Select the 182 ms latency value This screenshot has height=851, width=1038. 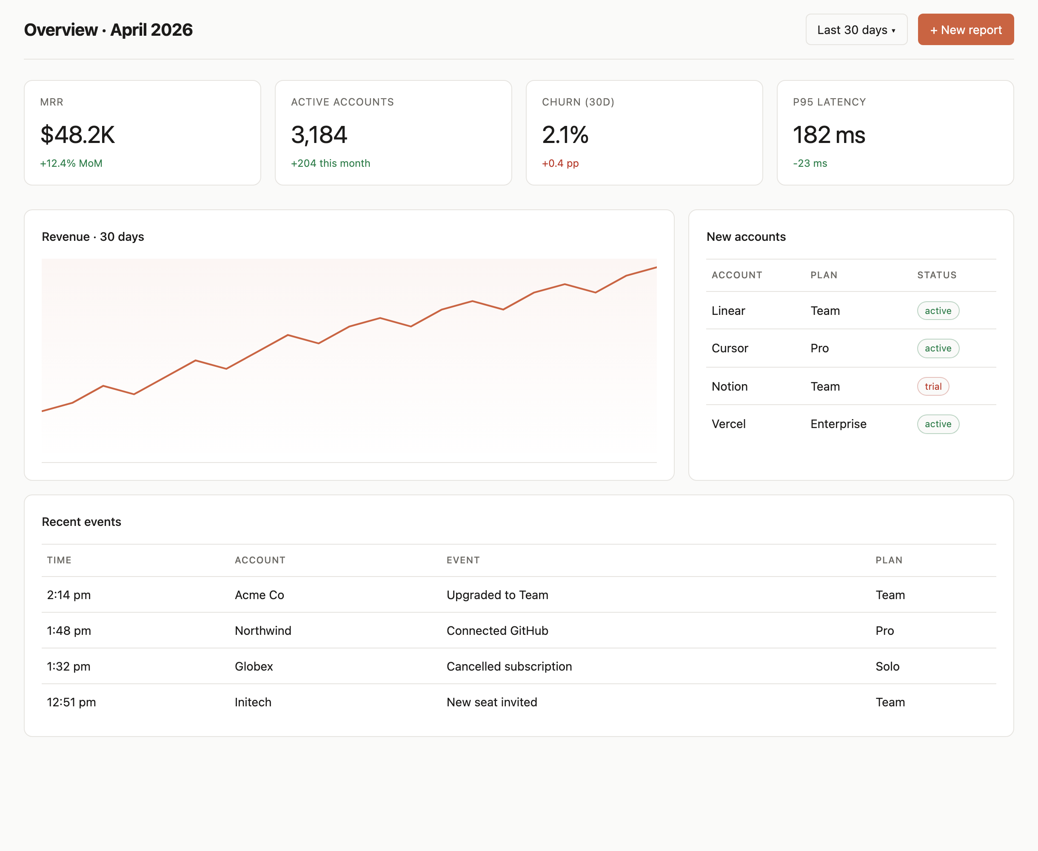[x=829, y=135]
